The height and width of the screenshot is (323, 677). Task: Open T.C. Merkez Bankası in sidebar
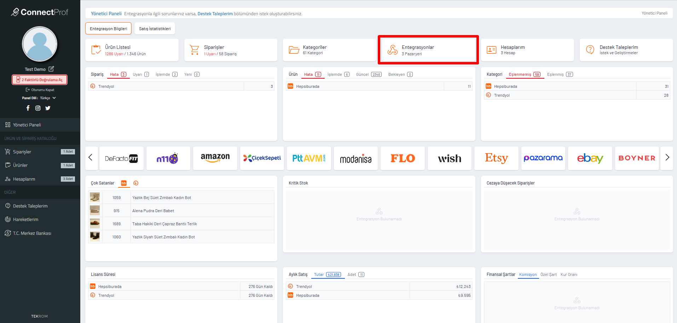40,233
